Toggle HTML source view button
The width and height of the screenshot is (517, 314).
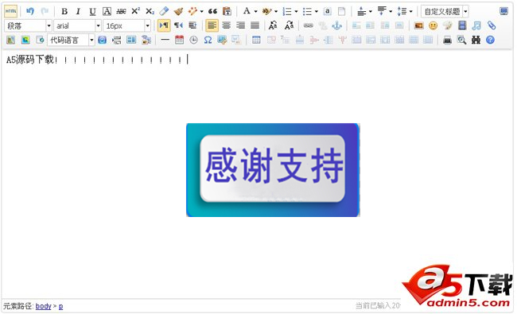[11, 12]
